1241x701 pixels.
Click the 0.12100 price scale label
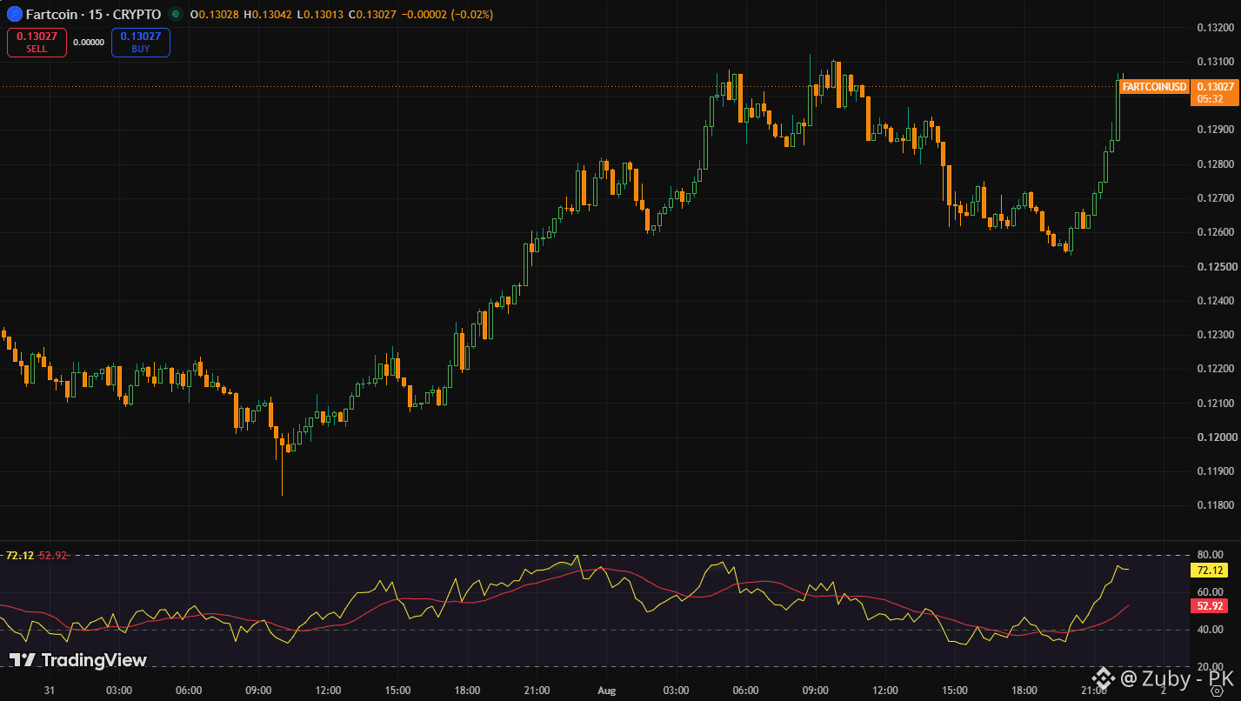1216,403
